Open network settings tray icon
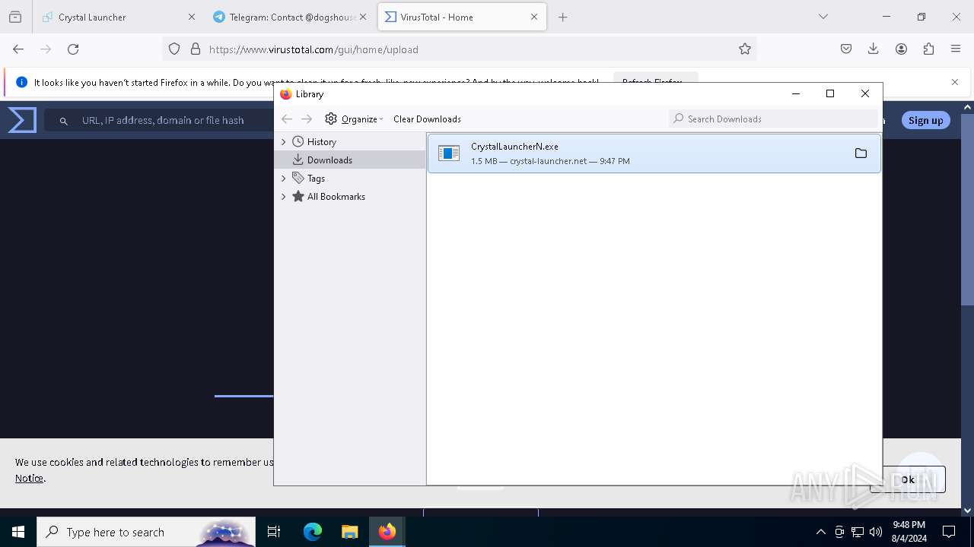974x547 pixels. coord(858,532)
